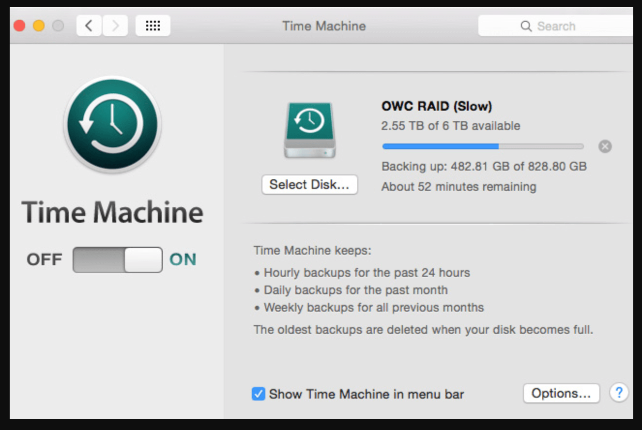
Task: Close the Time Machine preferences window
Action: click(x=19, y=26)
